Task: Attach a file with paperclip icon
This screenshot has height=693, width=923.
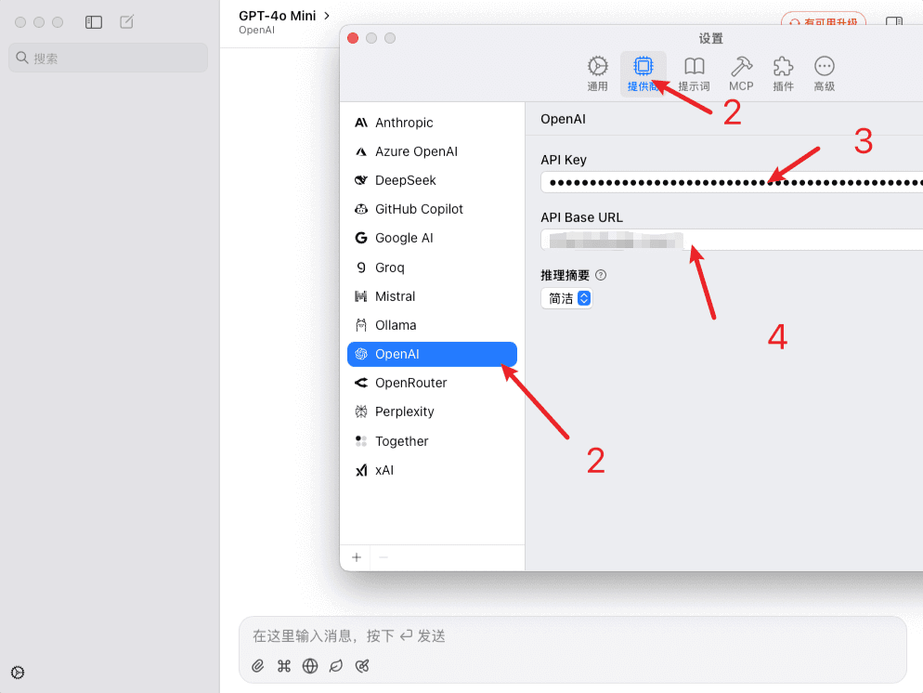Action: [258, 666]
